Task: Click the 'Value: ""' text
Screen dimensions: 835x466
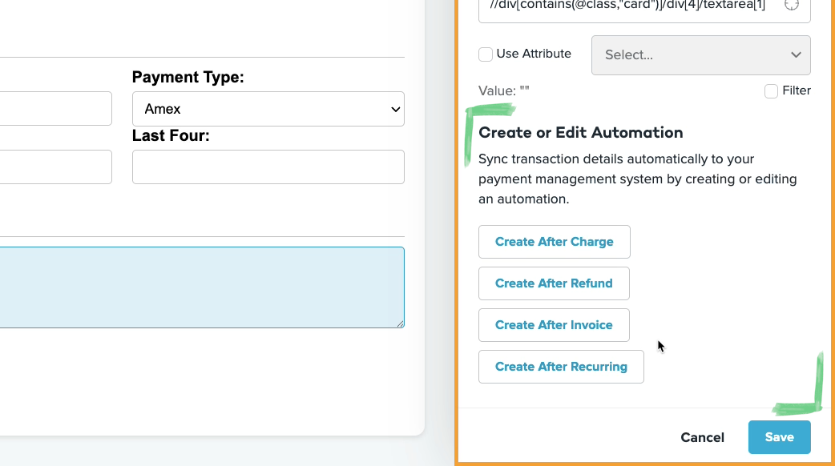Action: click(504, 91)
